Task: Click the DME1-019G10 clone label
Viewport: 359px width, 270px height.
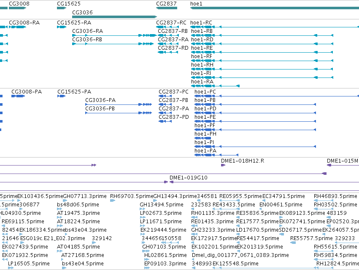Action: (x=189, y=178)
